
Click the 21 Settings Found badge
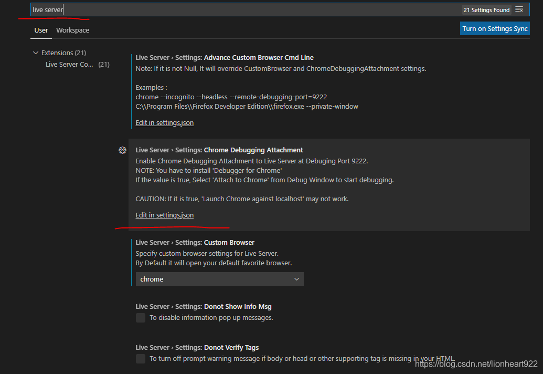point(486,9)
